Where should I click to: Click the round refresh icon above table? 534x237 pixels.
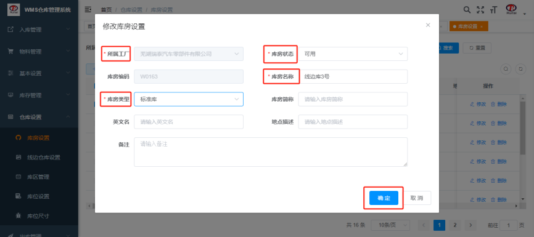[520, 69]
